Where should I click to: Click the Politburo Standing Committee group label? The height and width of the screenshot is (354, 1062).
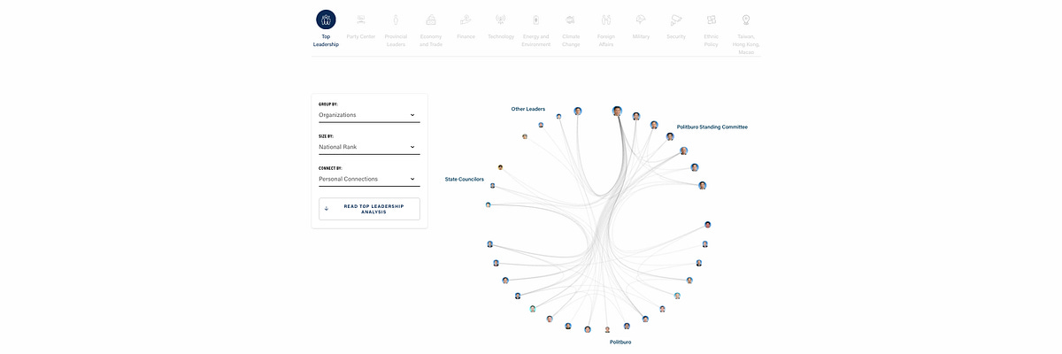[x=712, y=127]
